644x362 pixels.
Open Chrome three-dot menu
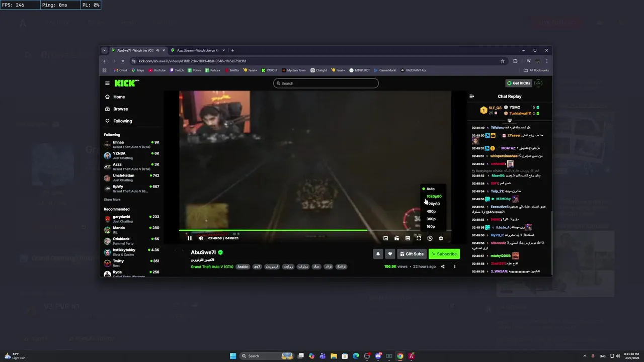547,61
